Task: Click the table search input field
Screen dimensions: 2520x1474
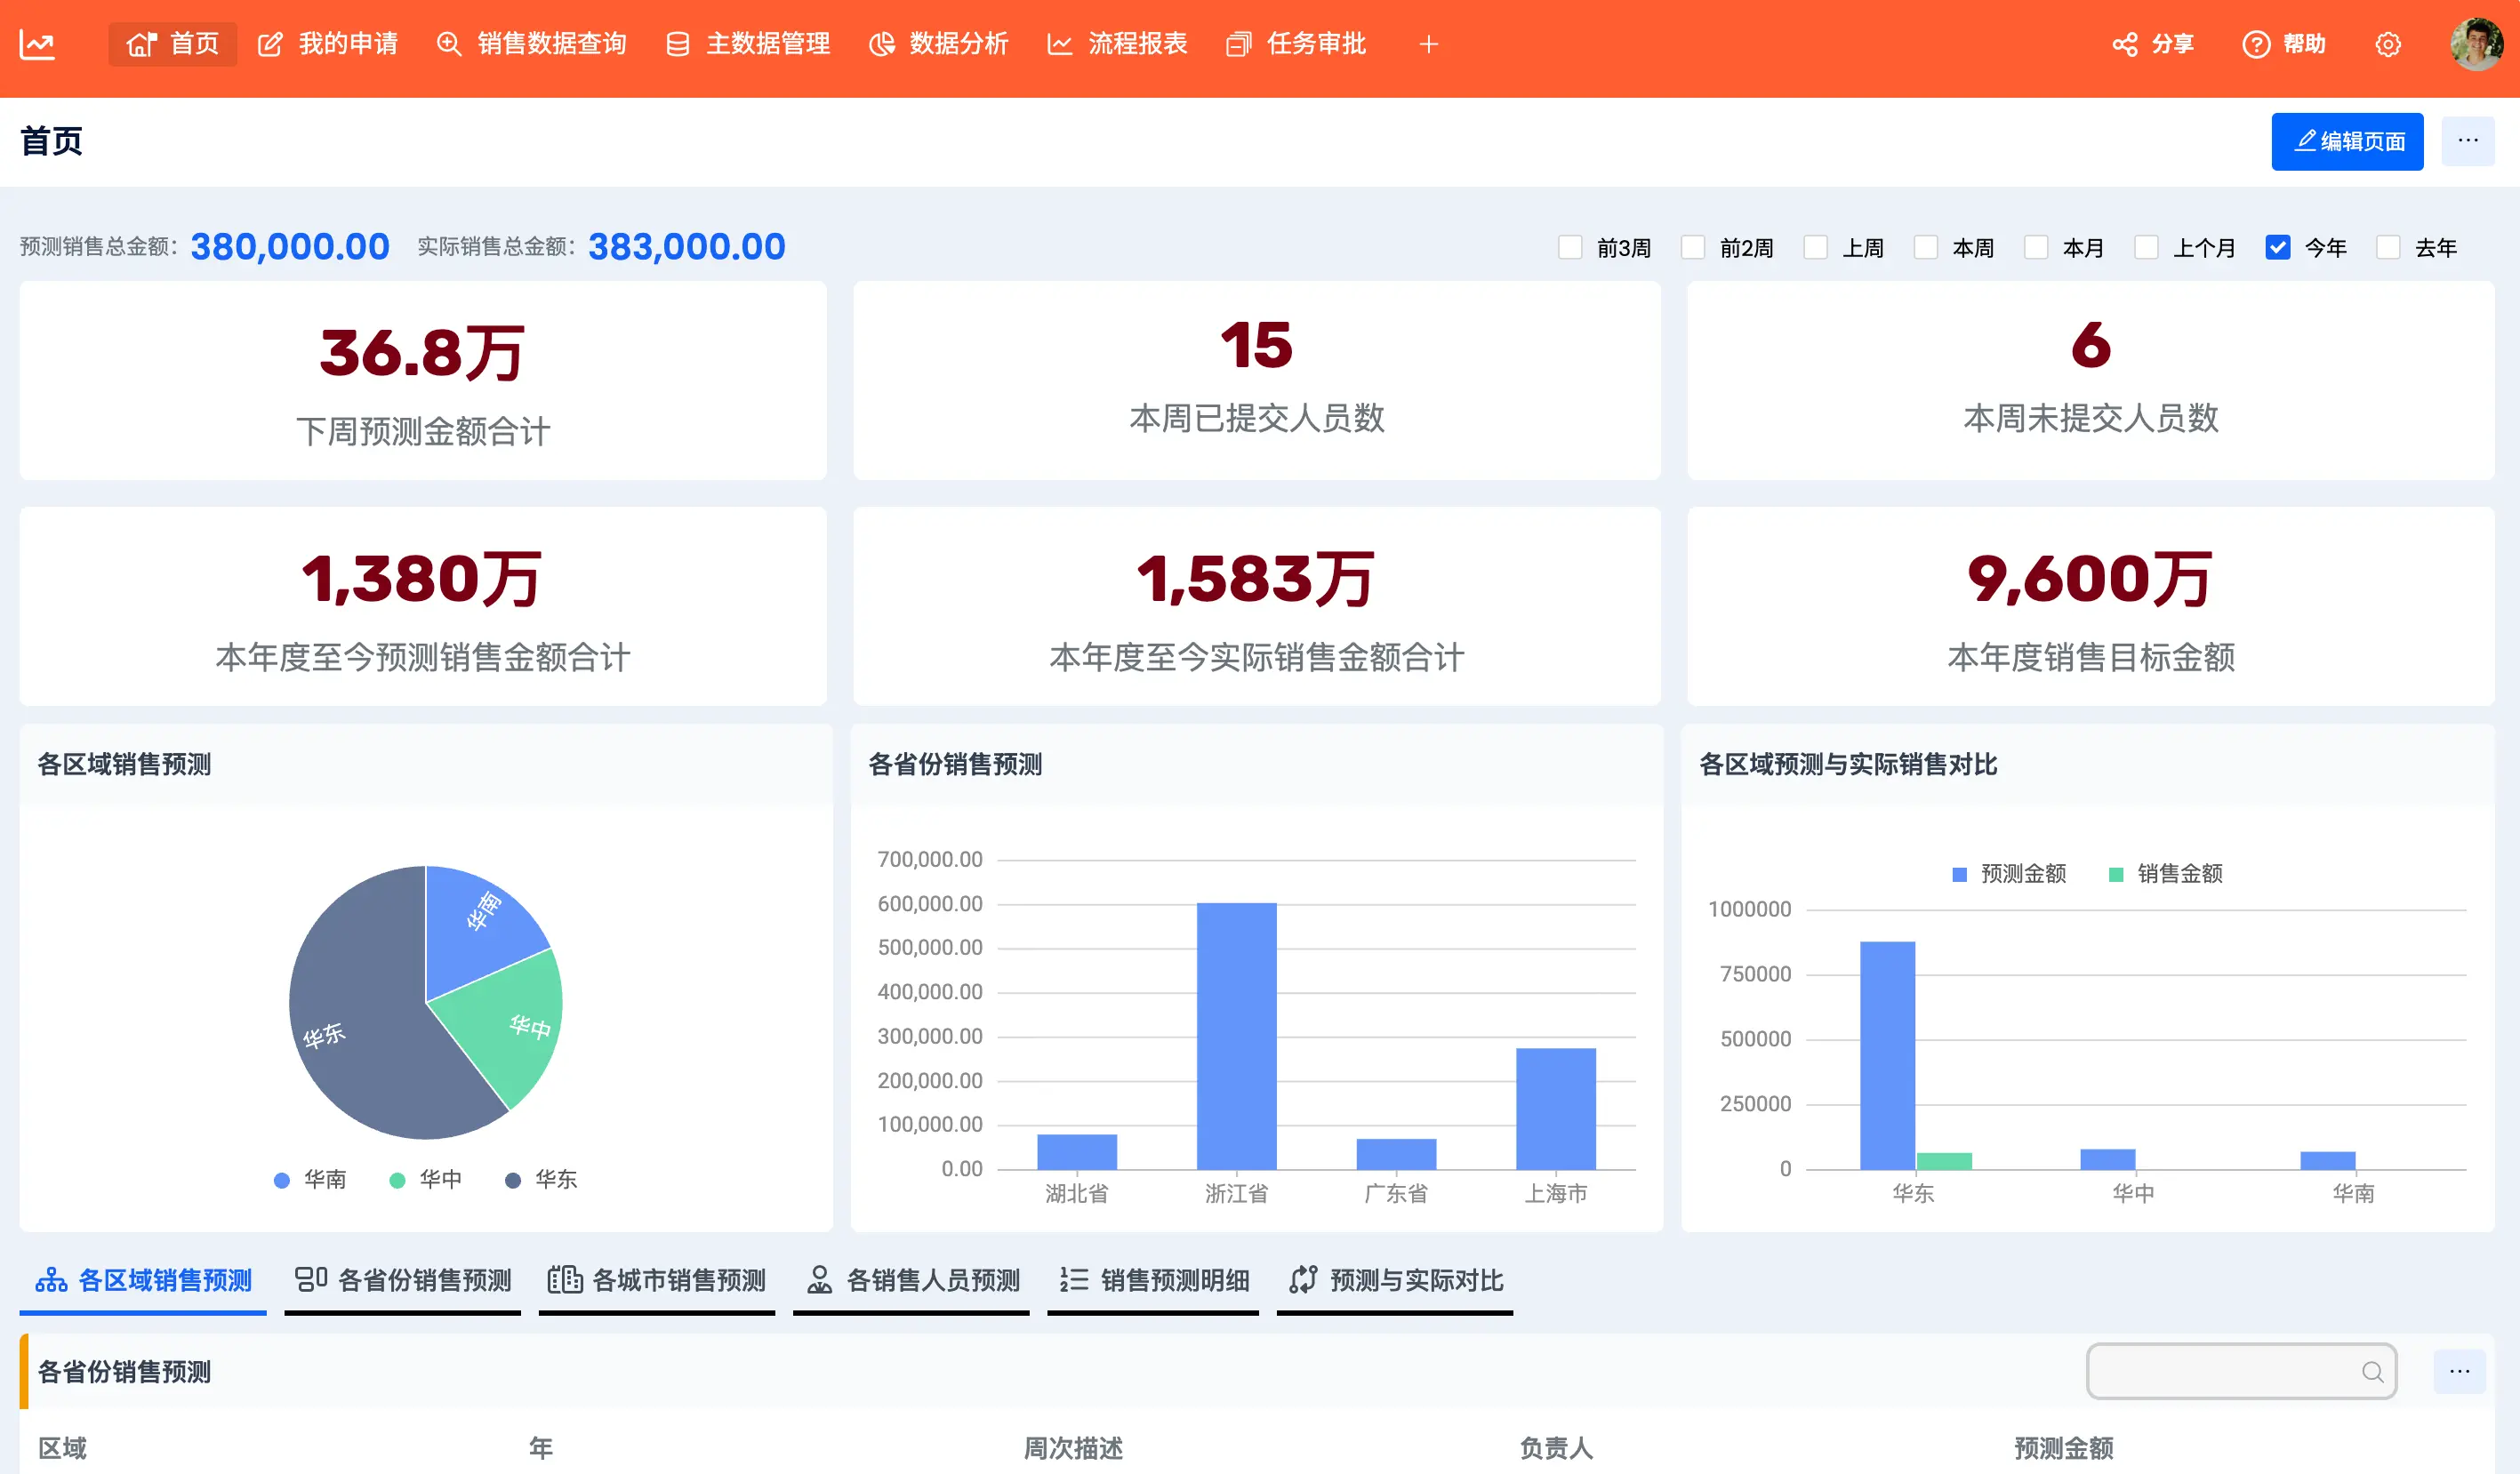Action: pos(2220,1372)
